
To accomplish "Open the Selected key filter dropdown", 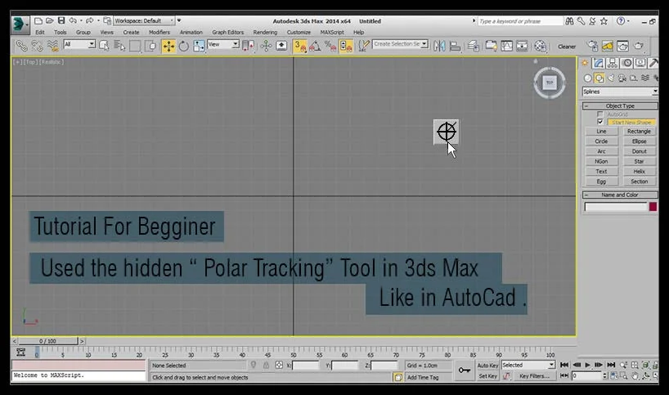I will click(528, 365).
